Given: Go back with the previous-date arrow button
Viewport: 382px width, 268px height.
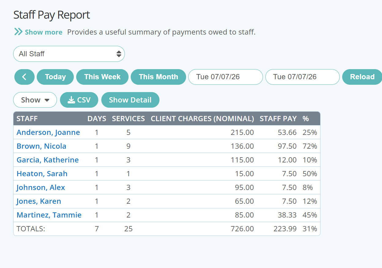Looking at the screenshot, I should tap(24, 77).
